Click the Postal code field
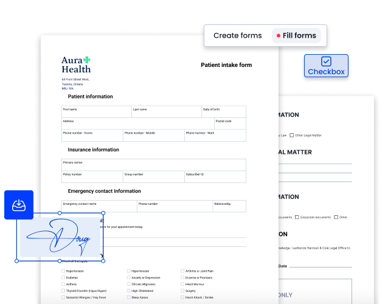The width and height of the screenshot is (388, 304). tap(230, 123)
